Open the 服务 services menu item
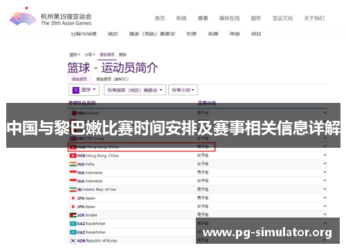 256,18
